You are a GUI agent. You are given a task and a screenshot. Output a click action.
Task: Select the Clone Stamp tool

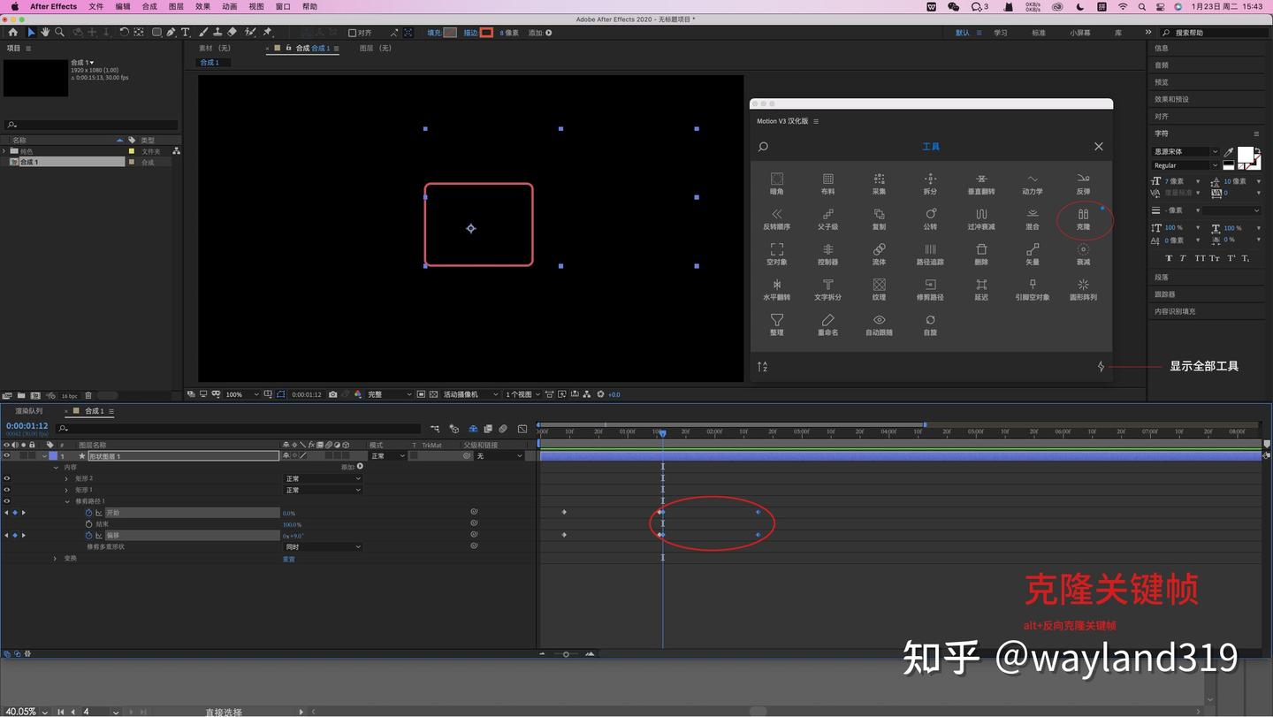click(x=217, y=32)
